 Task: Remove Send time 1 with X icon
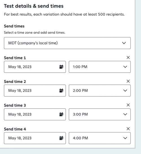click(x=128, y=58)
